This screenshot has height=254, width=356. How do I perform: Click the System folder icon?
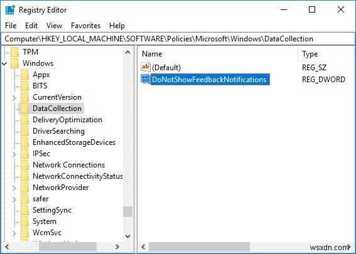click(x=24, y=221)
